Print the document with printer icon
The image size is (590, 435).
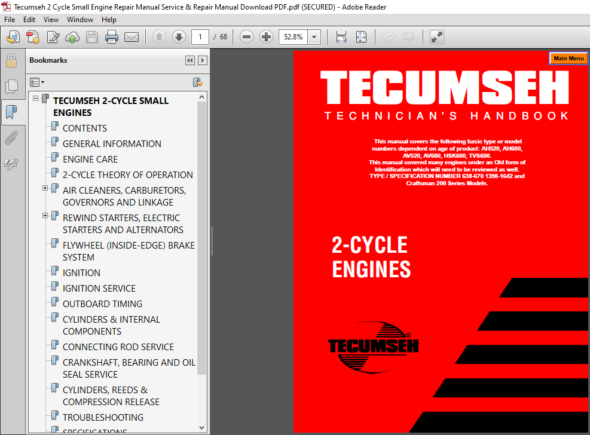click(x=112, y=37)
